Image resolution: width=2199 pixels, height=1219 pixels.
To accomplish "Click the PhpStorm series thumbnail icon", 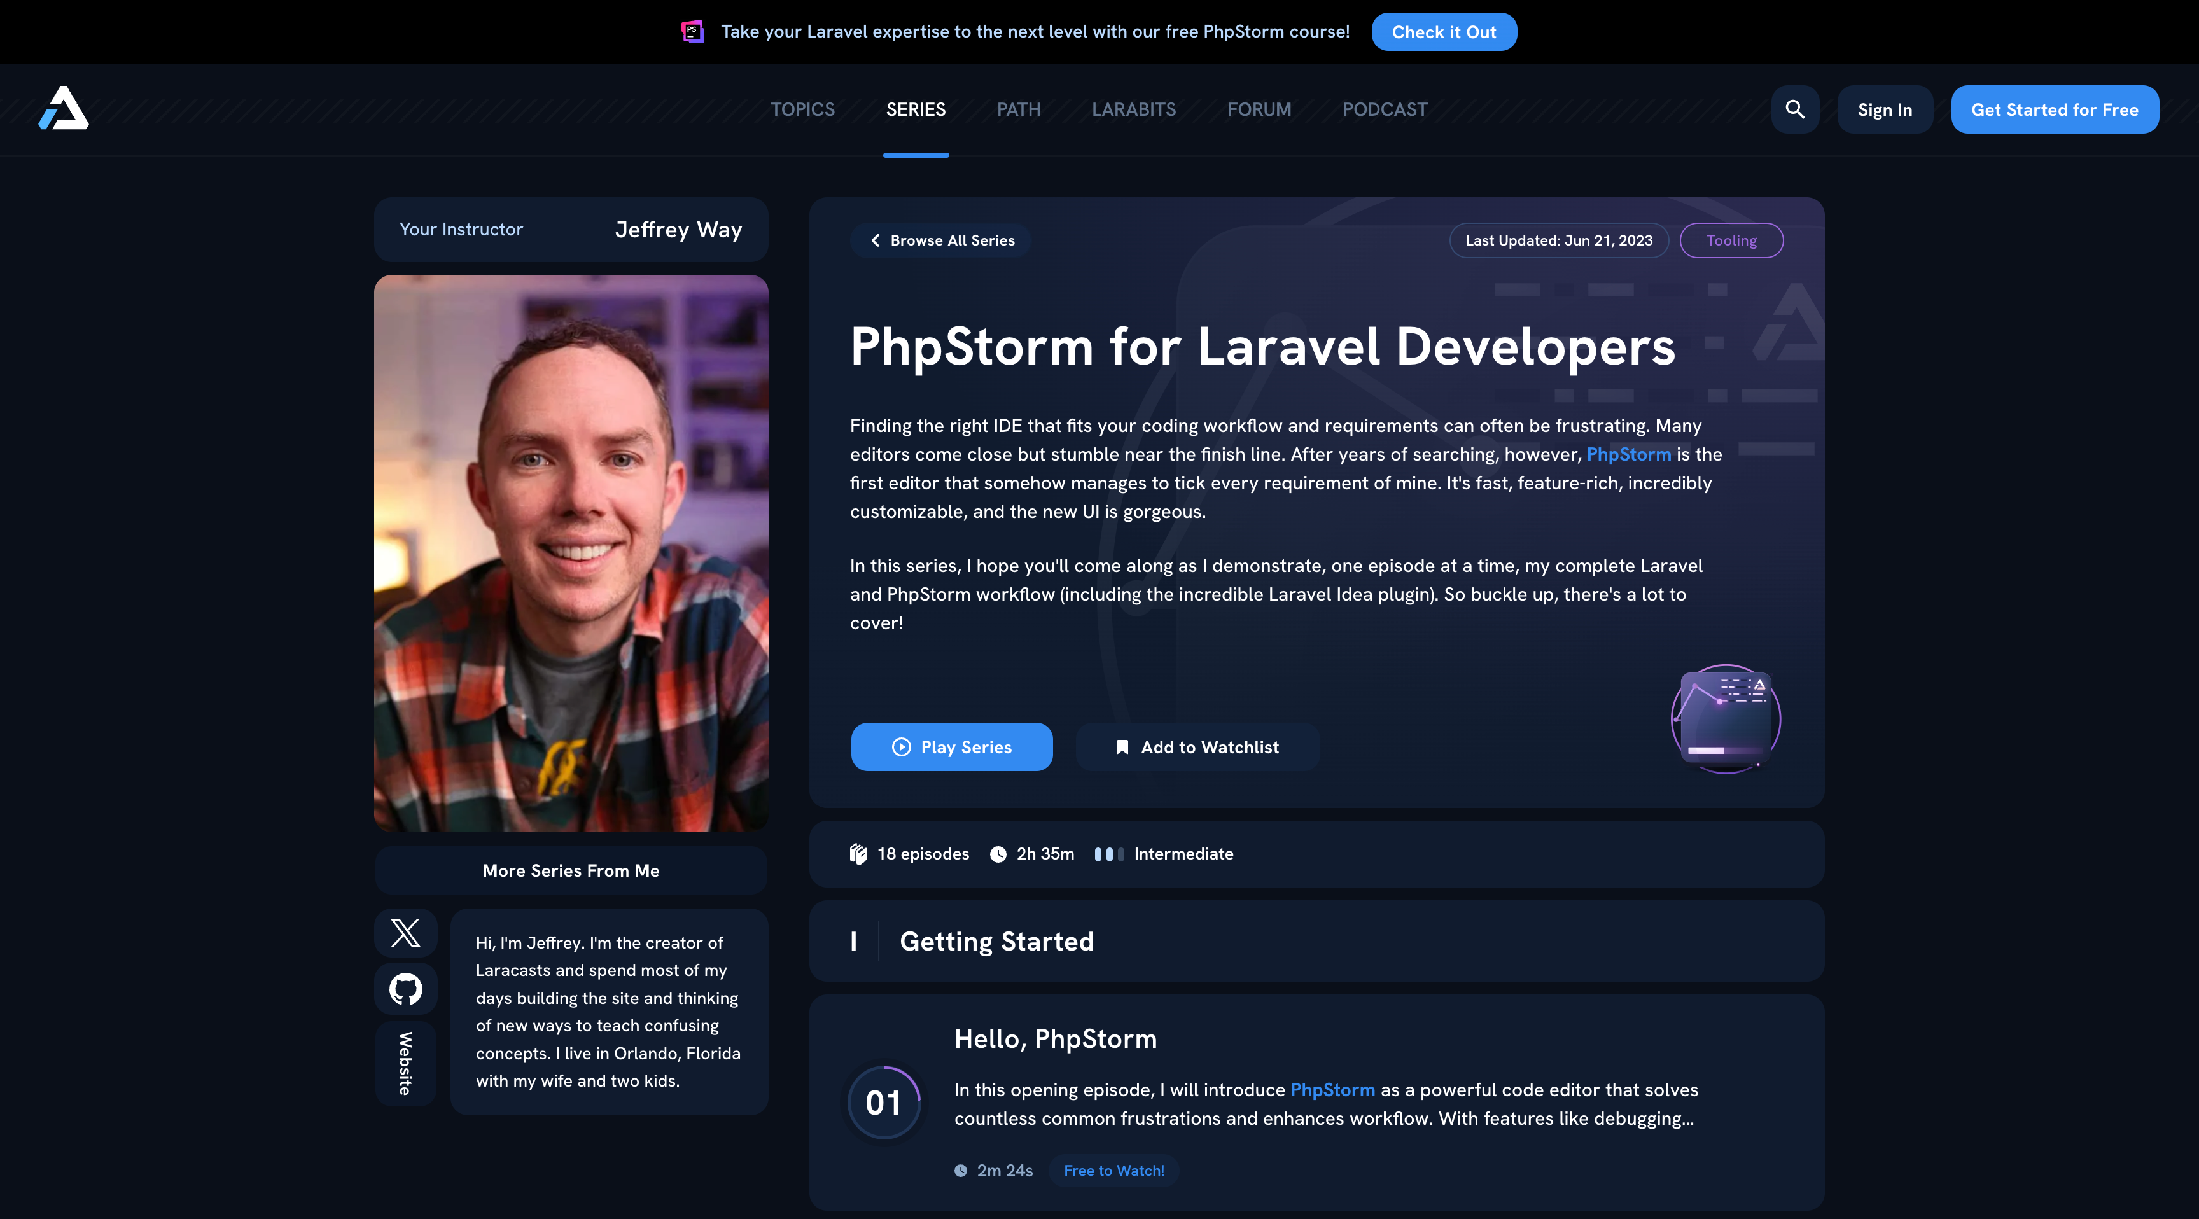I will point(1725,719).
